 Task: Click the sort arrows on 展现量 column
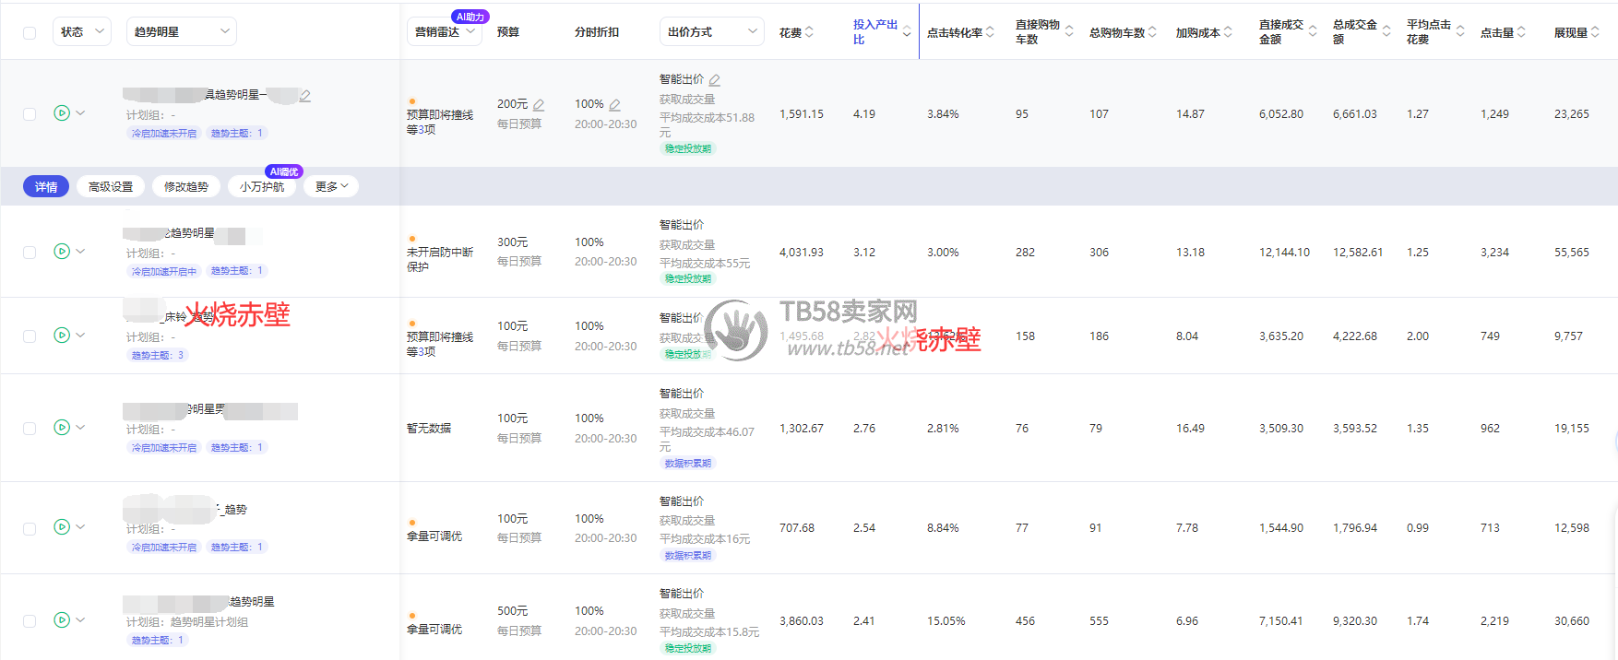(1595, 32)
